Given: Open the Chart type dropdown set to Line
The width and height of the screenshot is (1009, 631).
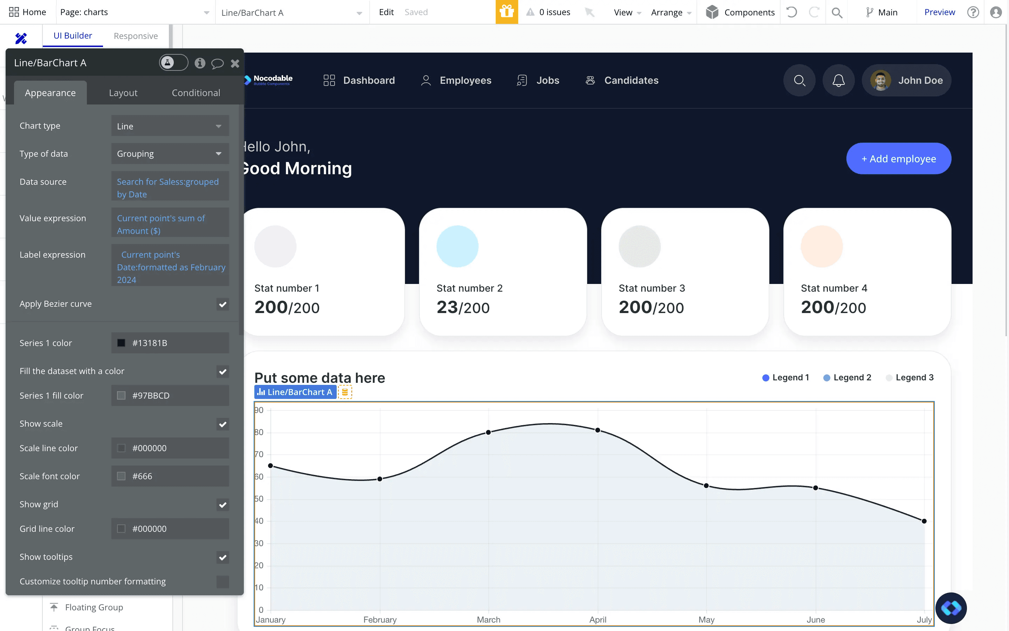Looking at the screenshot, I should (x=170, y=125).
